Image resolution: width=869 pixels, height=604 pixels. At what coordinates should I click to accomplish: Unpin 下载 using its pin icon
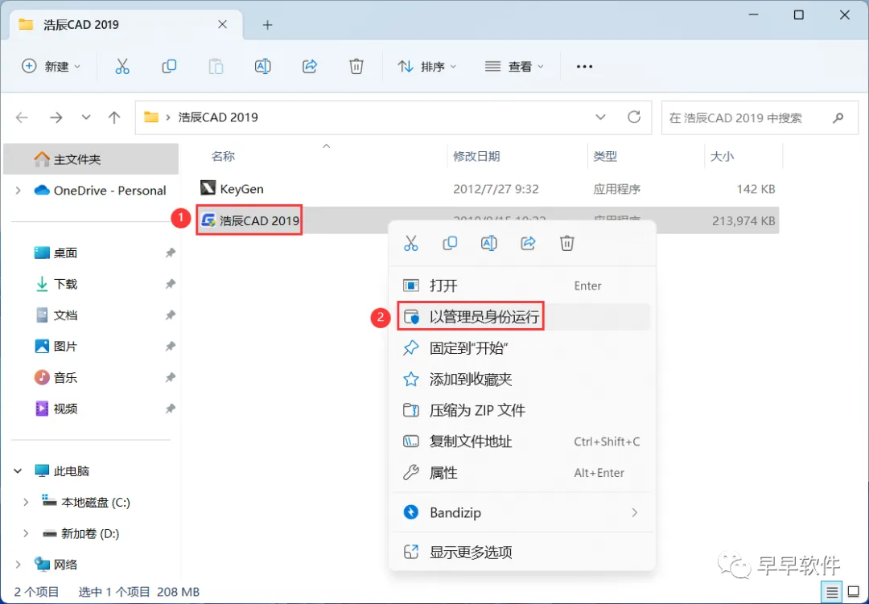(x=170, y=284)
